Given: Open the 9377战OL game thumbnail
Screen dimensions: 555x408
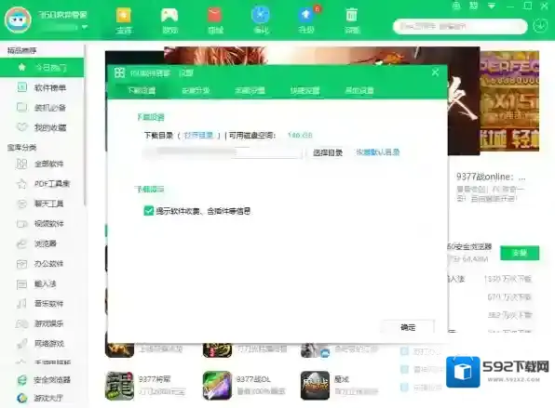Looking at the screenshot, I should [x=217, y=386].
